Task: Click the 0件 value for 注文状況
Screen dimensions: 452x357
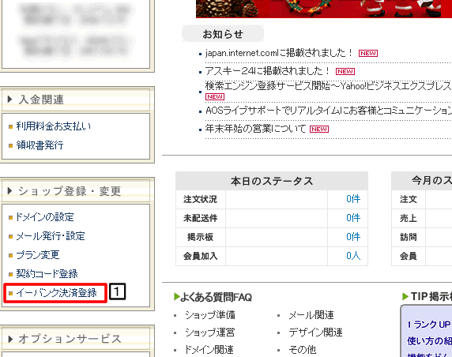Action: 353,199
